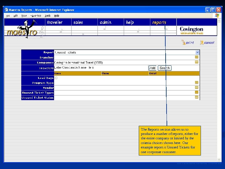Open the View menu
The height and width of the screenshot is (169, 225).
coord(24,16)
